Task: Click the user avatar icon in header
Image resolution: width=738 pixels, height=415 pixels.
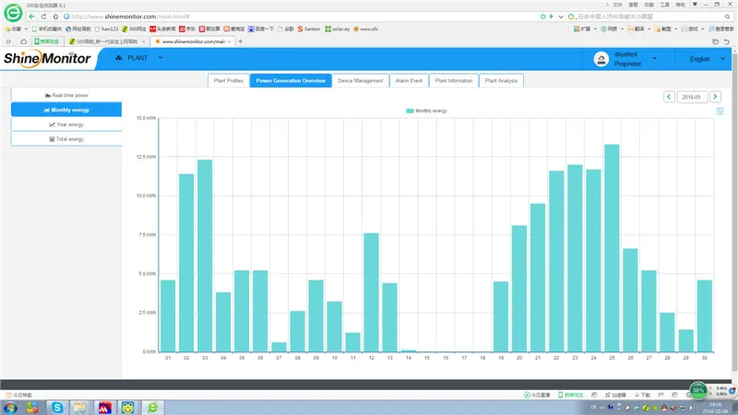Action: pyautogui.click(x=601, y=59)
